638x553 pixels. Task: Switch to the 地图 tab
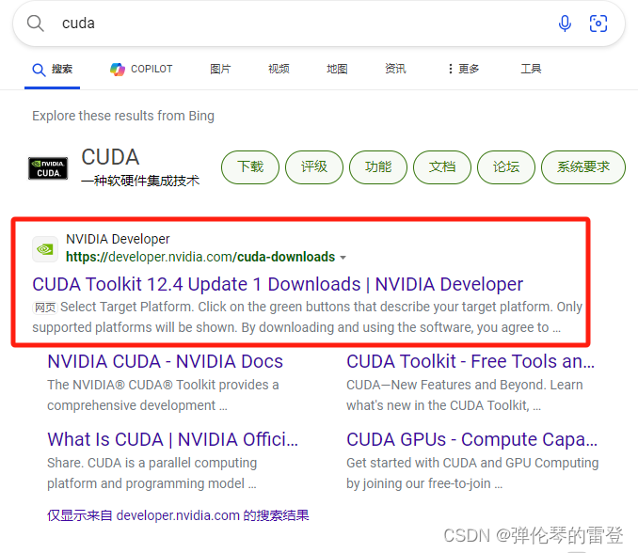[x=337, y=69]
